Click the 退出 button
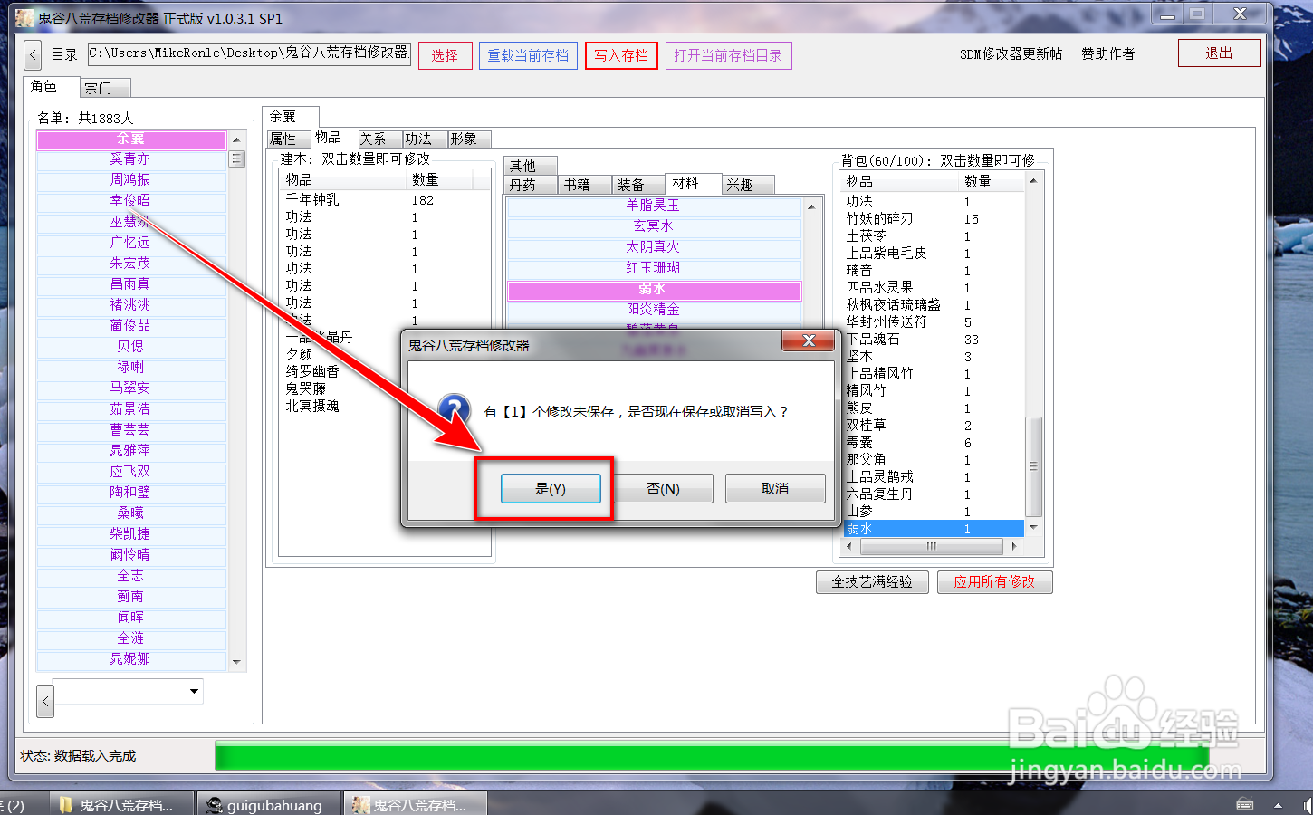 pos(1219,53)
